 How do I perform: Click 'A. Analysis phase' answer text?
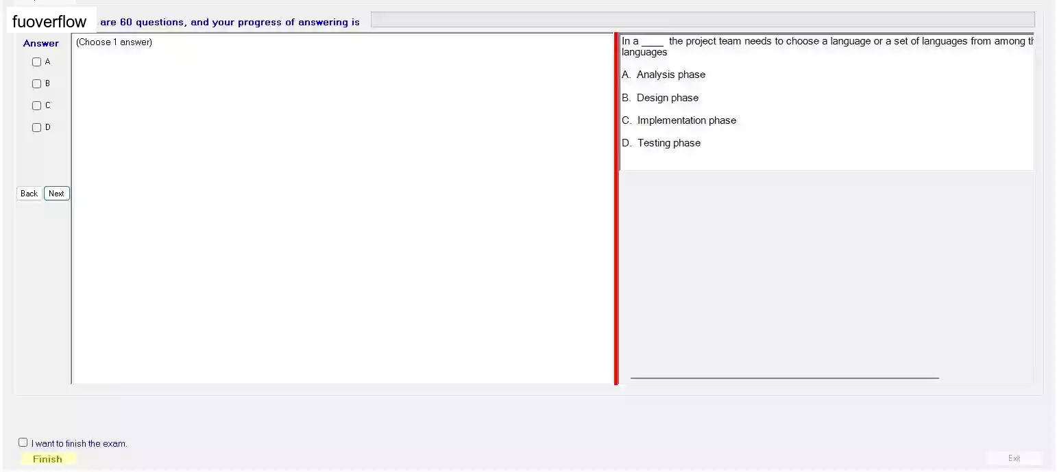pyautogui.click(x=664, y=75)
